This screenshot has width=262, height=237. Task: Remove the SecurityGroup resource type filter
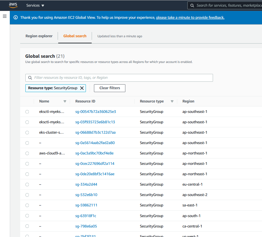pos(82,88)
